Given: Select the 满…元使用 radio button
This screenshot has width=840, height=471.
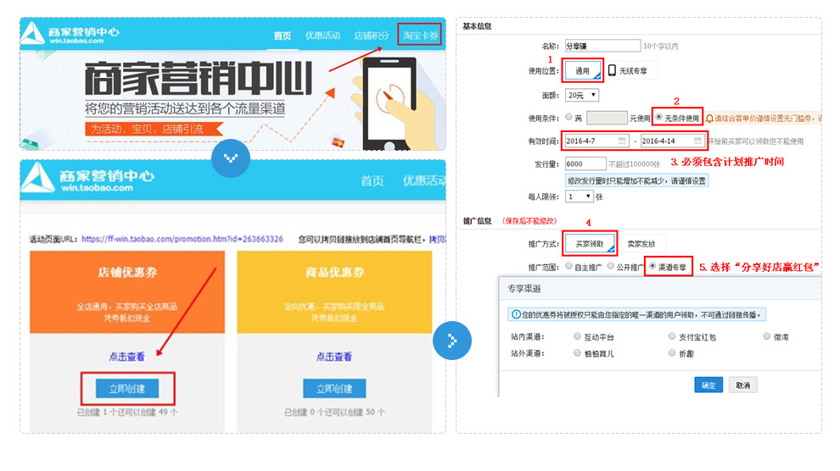Looking at the screenshot, I should (x=568, y=117).
